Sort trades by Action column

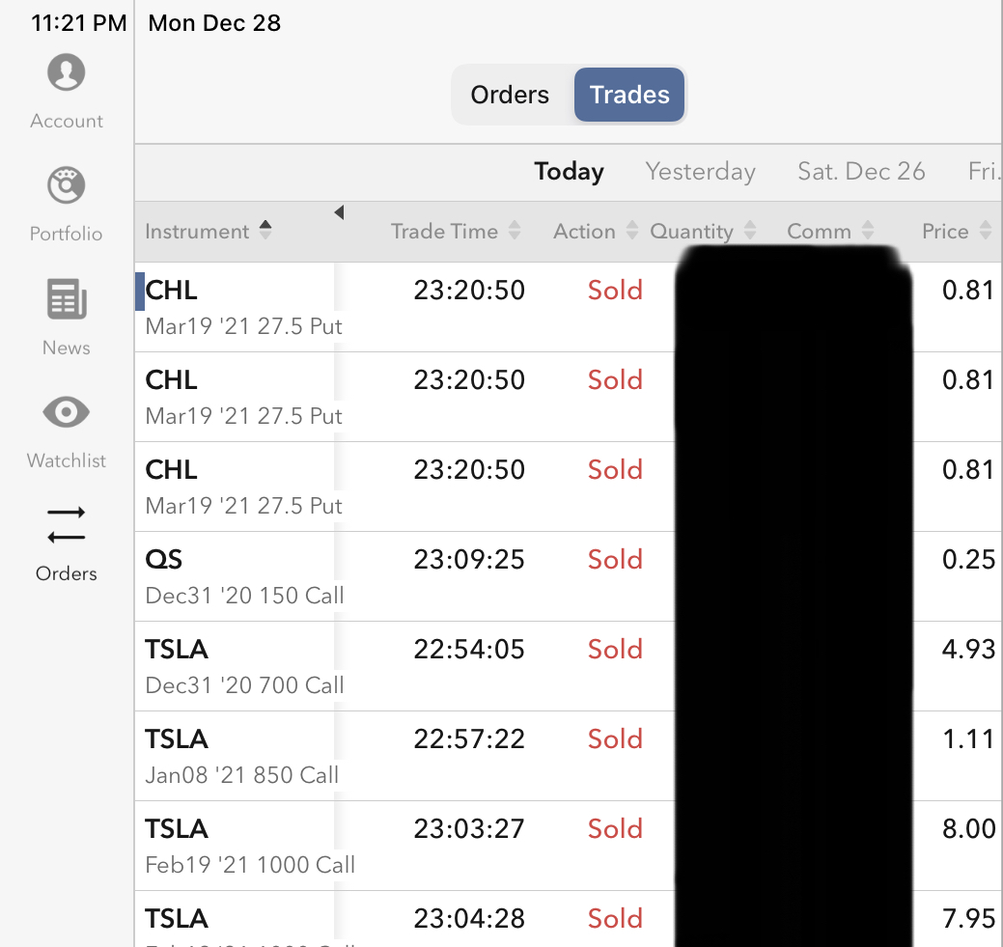click(x=595, y=232)
